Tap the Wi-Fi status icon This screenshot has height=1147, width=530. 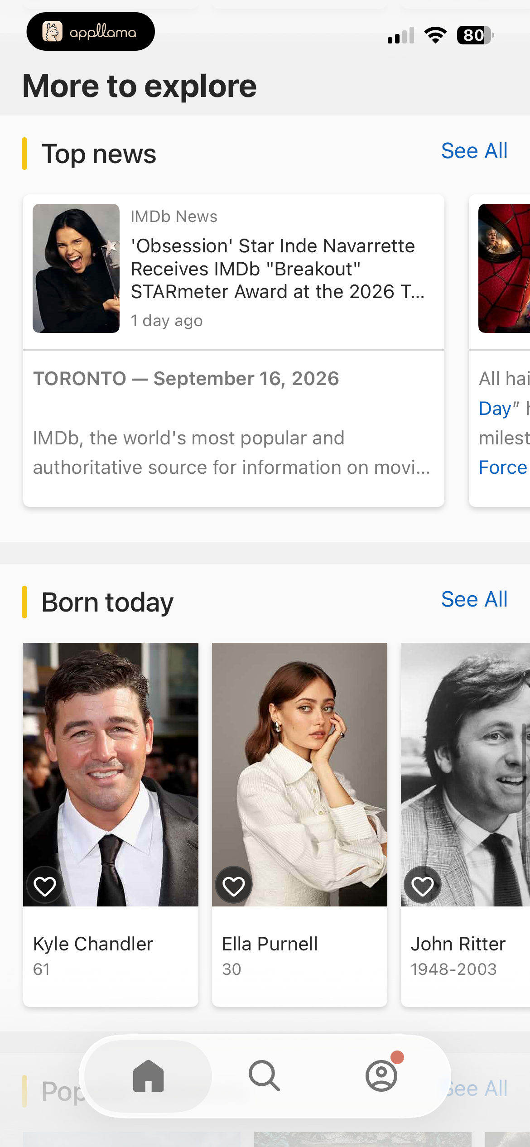pos(435,35)
